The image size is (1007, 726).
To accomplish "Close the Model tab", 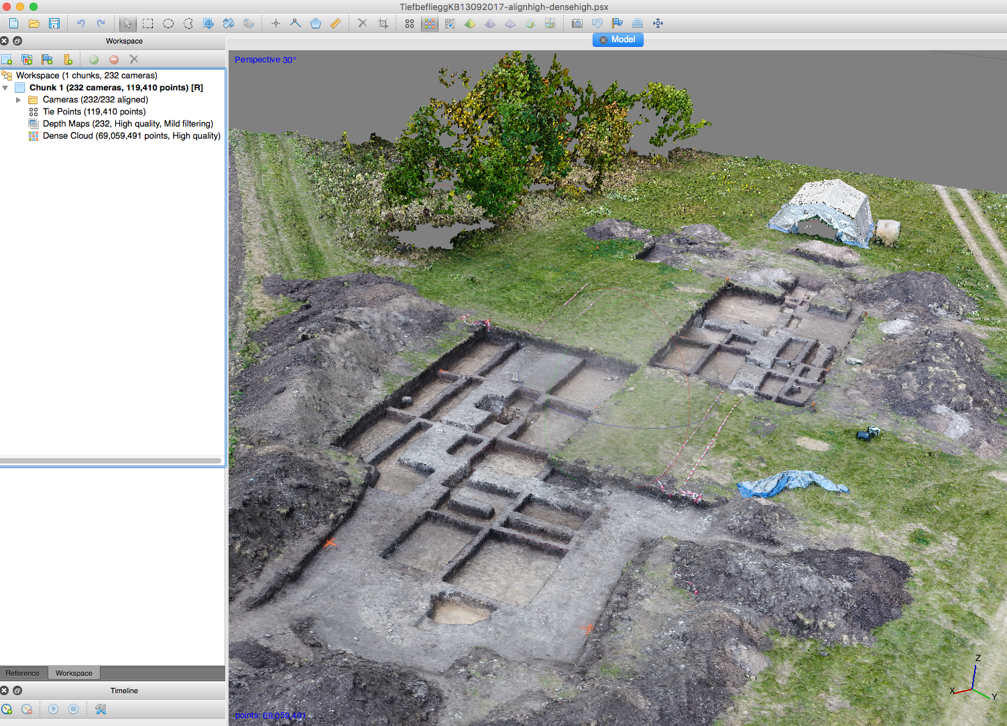I will tap(603, 40).
